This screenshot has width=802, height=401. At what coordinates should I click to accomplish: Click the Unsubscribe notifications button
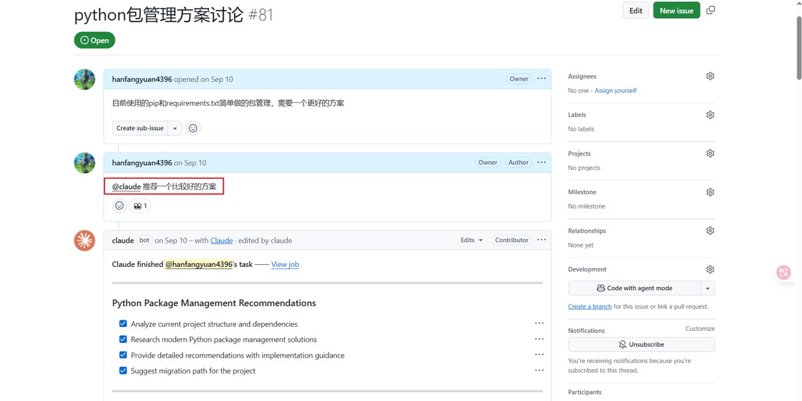[641, 344]
